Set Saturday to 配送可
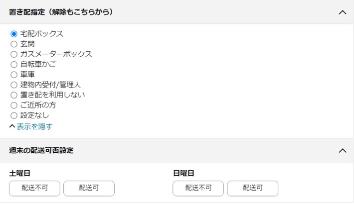This screenshot has width=354, height=204. [x=89, y=188]
